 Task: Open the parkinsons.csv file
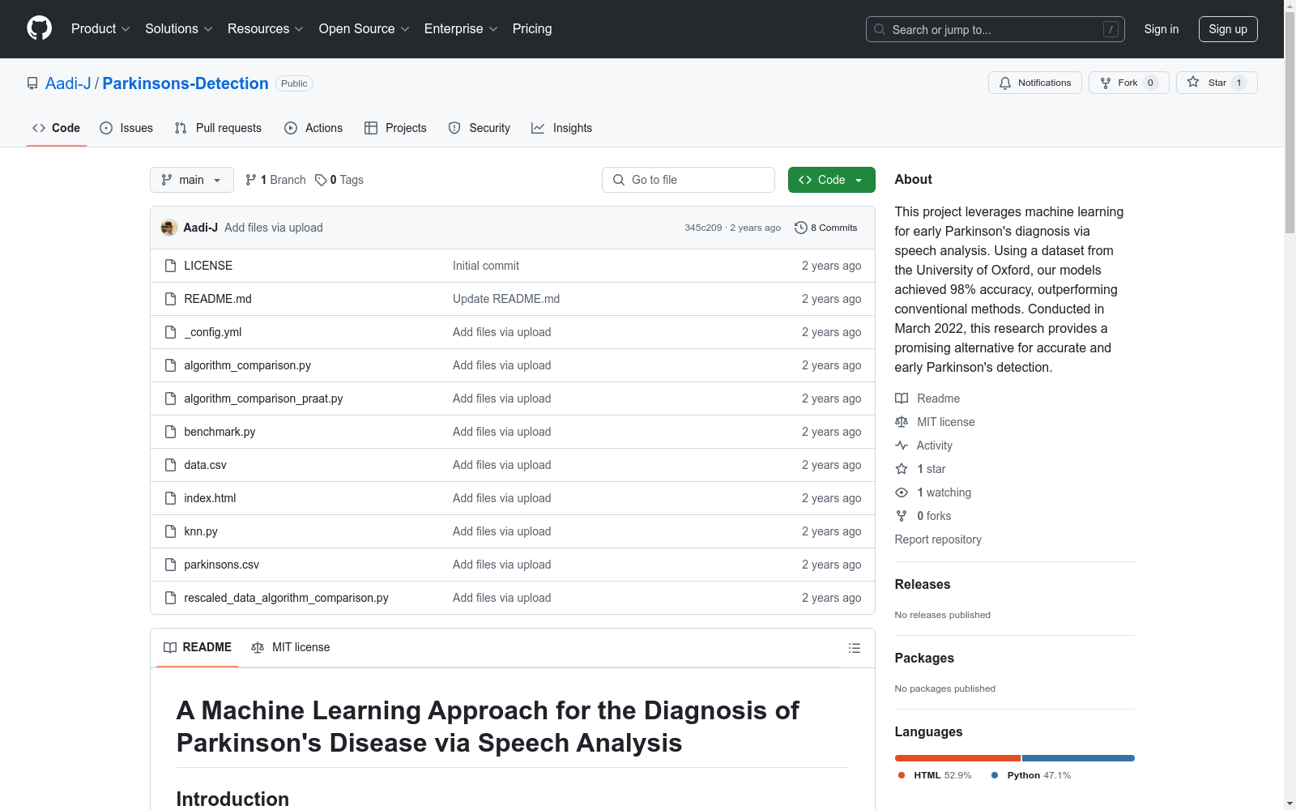pyautogui.click(x=221, y=565)
